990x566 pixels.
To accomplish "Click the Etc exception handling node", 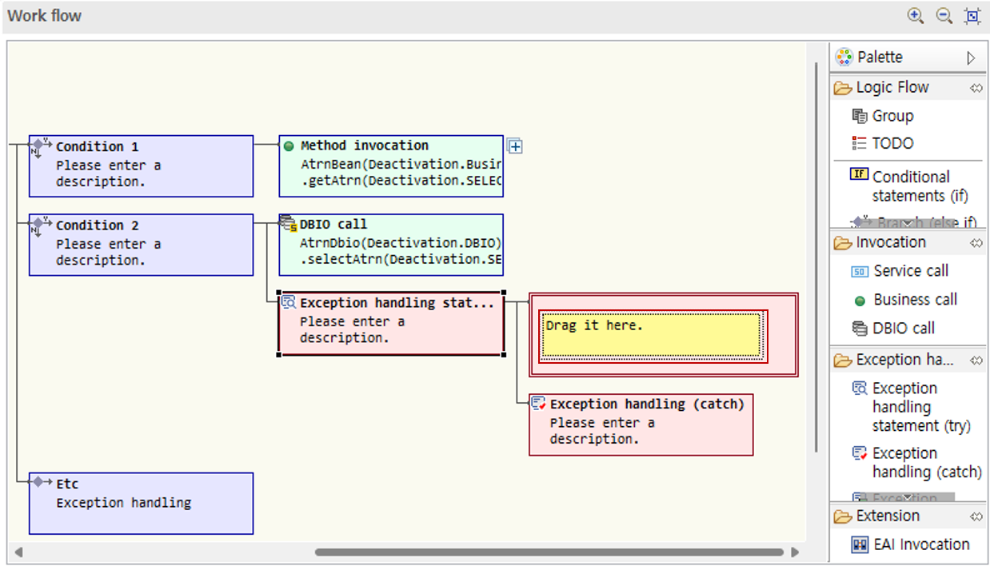I will pos(141,502).
